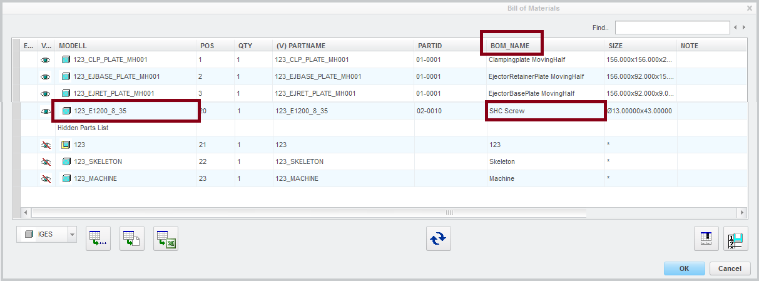
Task: Click PARTID cell 02-0010
Action: pos(450,111)
